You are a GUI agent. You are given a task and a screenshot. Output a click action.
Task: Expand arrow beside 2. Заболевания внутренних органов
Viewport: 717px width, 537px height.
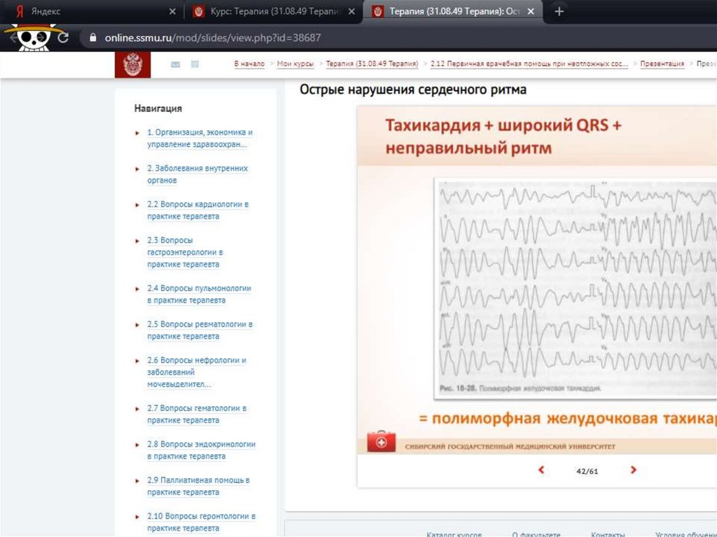tap(137, 169)
